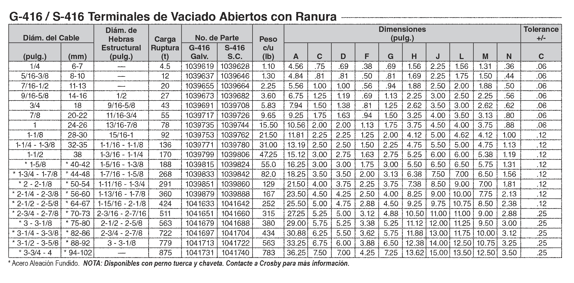This screenshot has height=283, width=574.
Task: Click weight value 47.25
Action: [x=268, y=155]
